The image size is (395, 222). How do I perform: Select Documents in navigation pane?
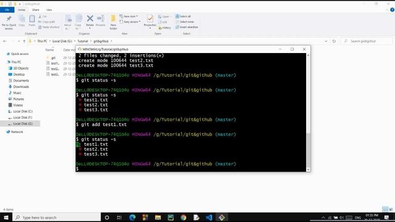pos(19,81)
